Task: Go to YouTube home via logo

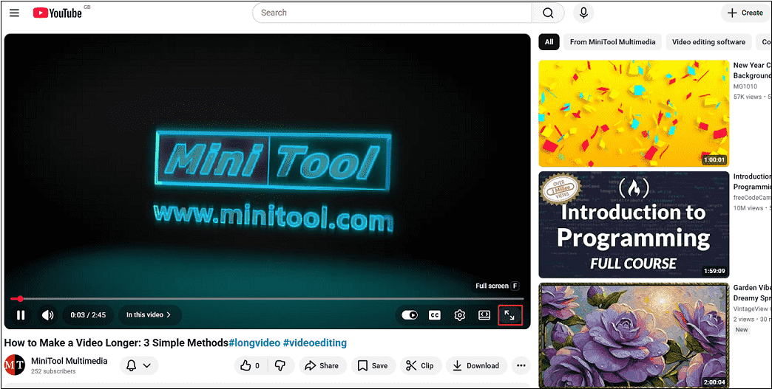Action: click(58, 13)
